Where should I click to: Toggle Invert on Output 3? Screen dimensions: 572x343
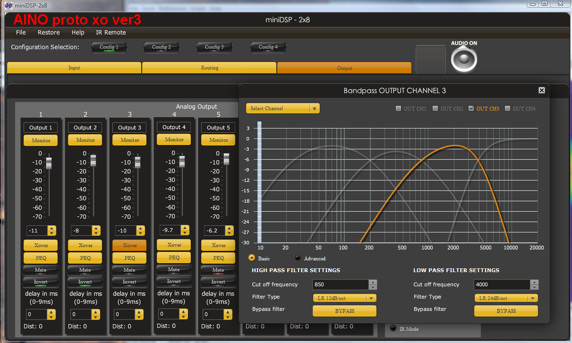129,282
